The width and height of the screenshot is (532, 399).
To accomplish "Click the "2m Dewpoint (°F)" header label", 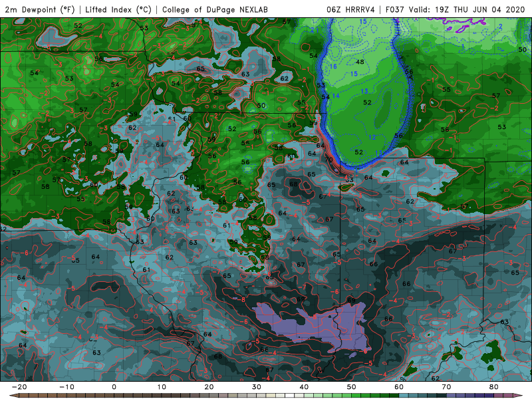I will (x=40, y=9).
